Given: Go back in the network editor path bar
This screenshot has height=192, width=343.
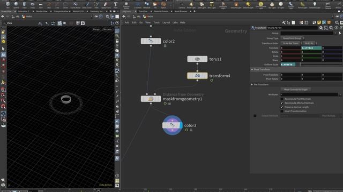Looking at the screenshot, I should coord(124,17).
